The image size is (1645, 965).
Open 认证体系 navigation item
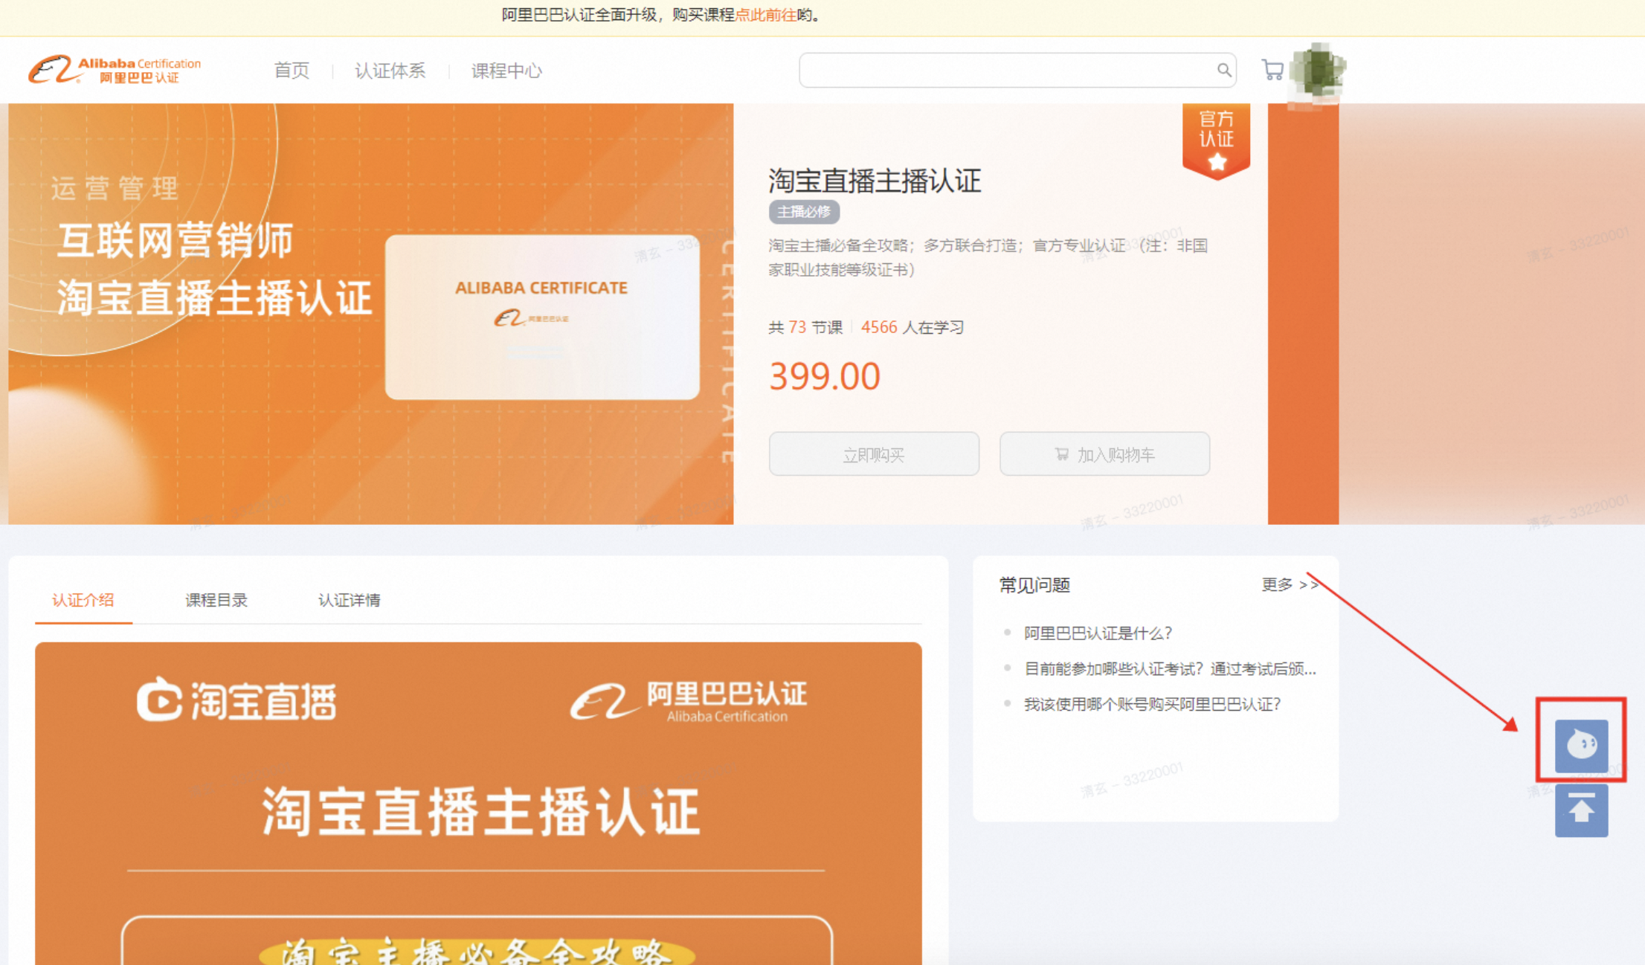click(390, 71)
